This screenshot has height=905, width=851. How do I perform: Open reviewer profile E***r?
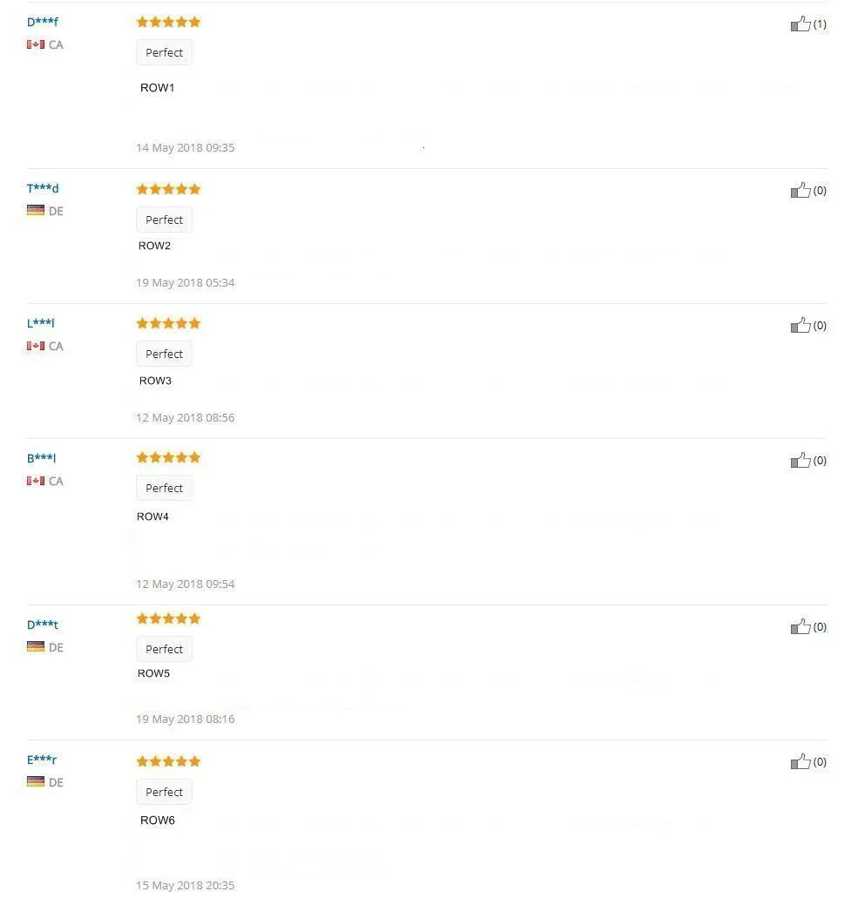coord(42,760)
